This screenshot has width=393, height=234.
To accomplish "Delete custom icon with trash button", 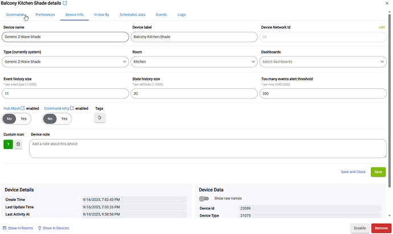I will click(x=18, y=145).
